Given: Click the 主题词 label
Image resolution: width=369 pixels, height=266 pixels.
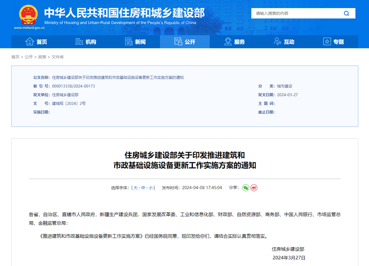Looking at the screenshot, I should (266, 104).
